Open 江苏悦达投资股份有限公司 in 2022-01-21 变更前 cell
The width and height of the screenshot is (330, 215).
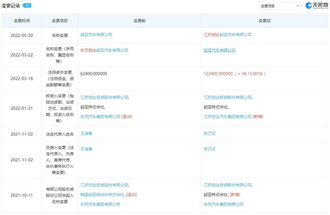coord(104,97)
